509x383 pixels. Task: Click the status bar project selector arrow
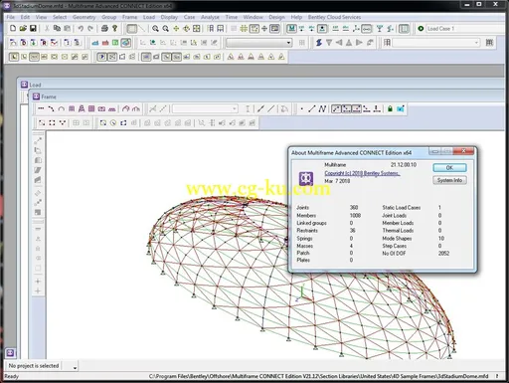tap(75, 367)
